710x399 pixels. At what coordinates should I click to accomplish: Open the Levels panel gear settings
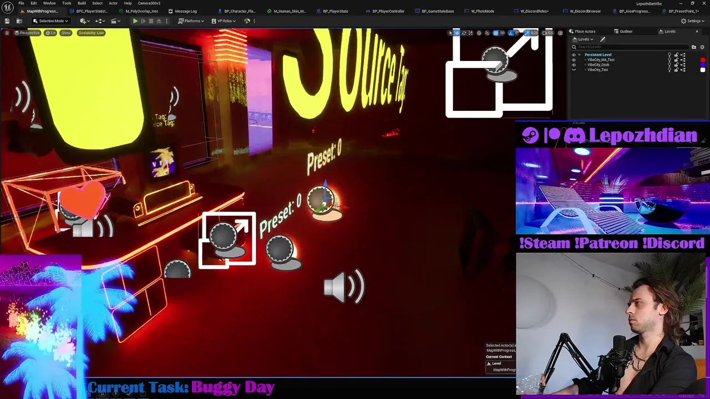coord(702,47)
